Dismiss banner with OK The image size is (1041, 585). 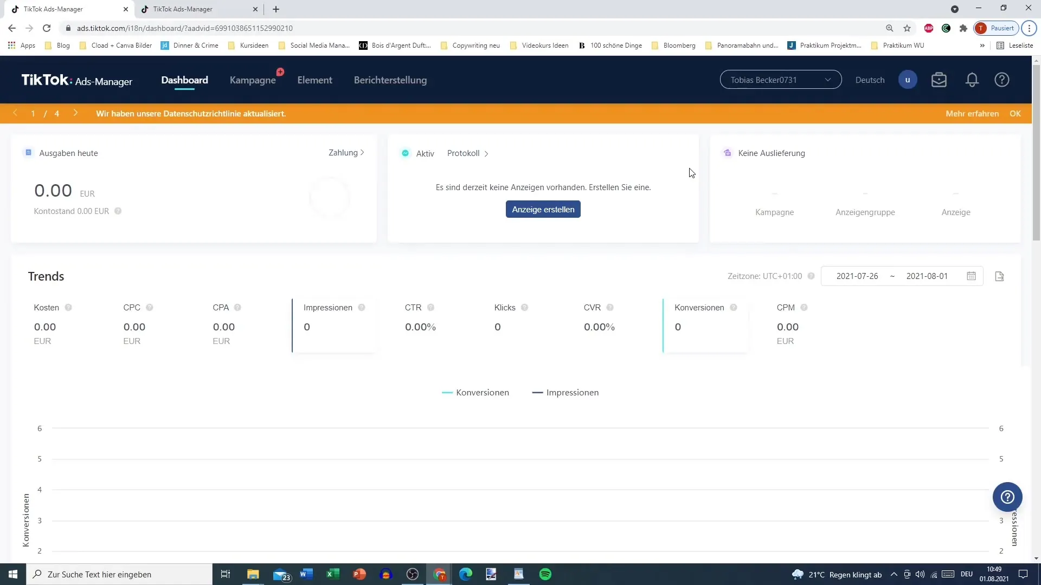point(1015,114)
